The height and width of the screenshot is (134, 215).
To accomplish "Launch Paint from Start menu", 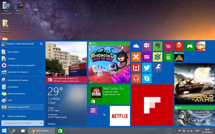I will [23, 100].
